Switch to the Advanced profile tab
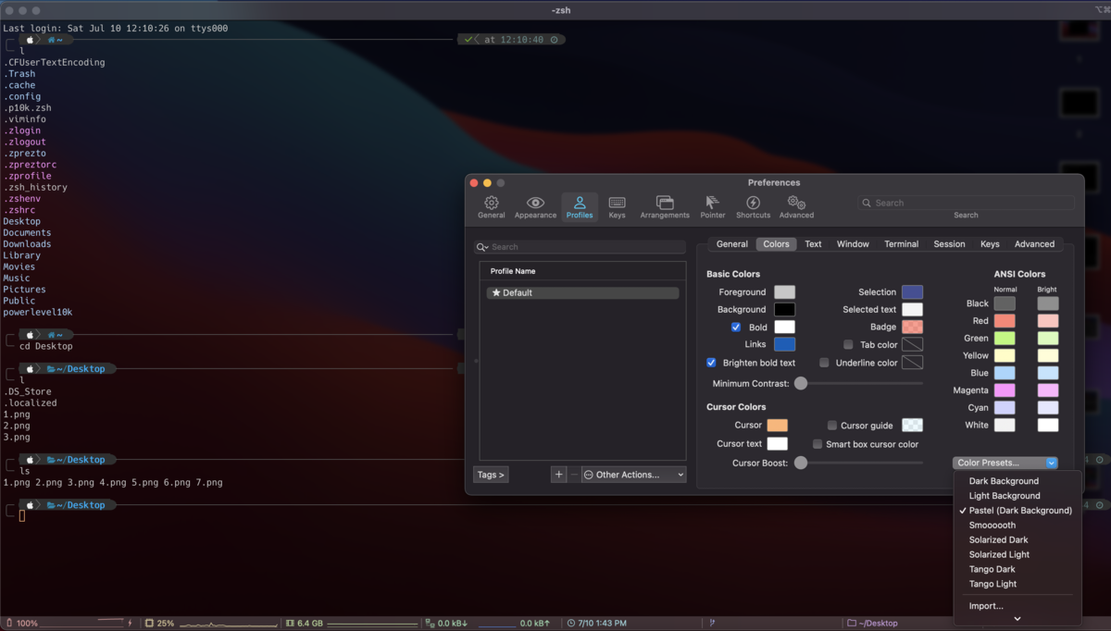This screenshot has width=1111, height=631. pyautogui.click(x=1034, y=244)
